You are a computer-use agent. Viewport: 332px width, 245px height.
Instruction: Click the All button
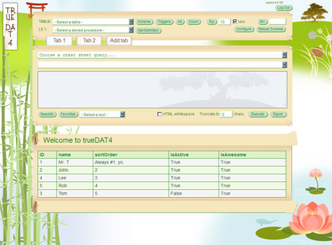180,22
